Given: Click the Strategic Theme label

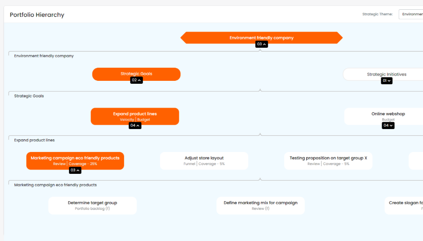Looking at the screenshot, I should tap(377, 14).
